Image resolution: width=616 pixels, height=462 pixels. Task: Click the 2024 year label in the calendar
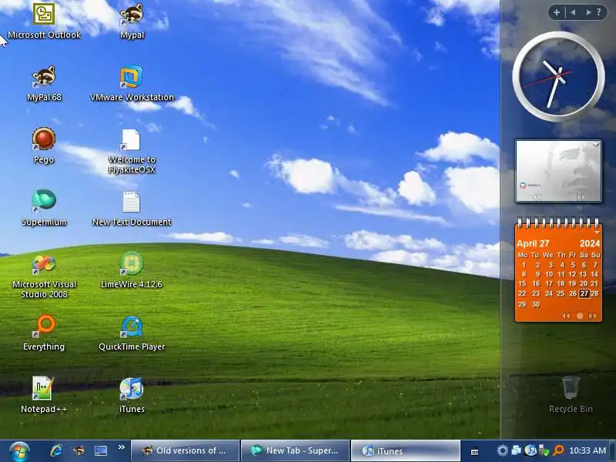[x=590, y=243]
